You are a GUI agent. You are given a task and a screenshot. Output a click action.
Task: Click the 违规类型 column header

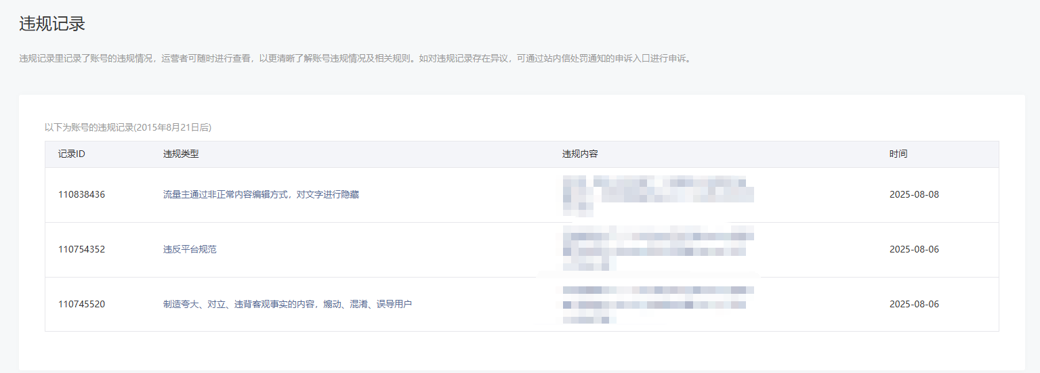click(x=181, y=154)
